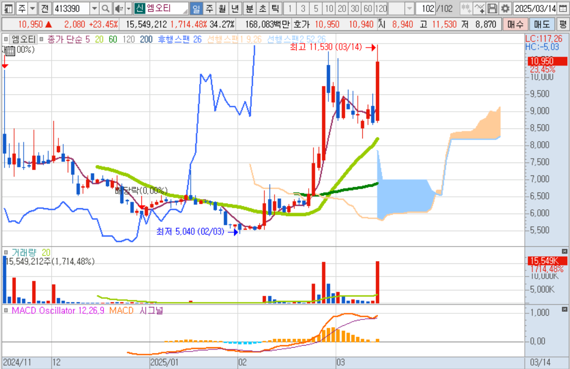The width and height of the screenshot is (570, 369).
Task: Switch to monthly 월 chart period
Action: [x=223, y=8]
